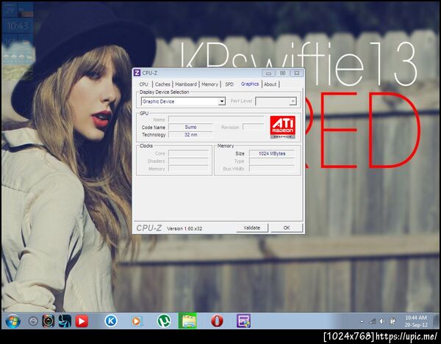
Task: Click the Revision field
Action: [x=253, y=127]
